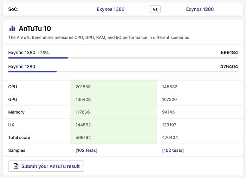
Task: Select the Total score row label
Action: coord(19,137)
